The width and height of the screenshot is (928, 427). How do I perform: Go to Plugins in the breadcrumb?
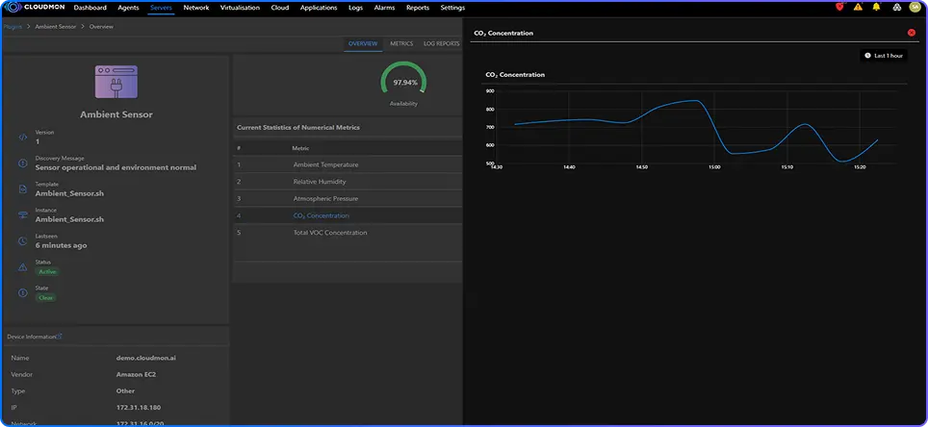coord(13,27)
